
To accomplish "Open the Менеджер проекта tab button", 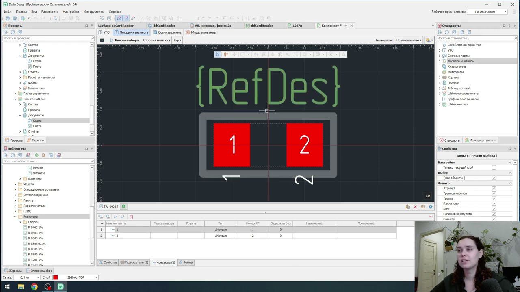I will coord(480,140).
